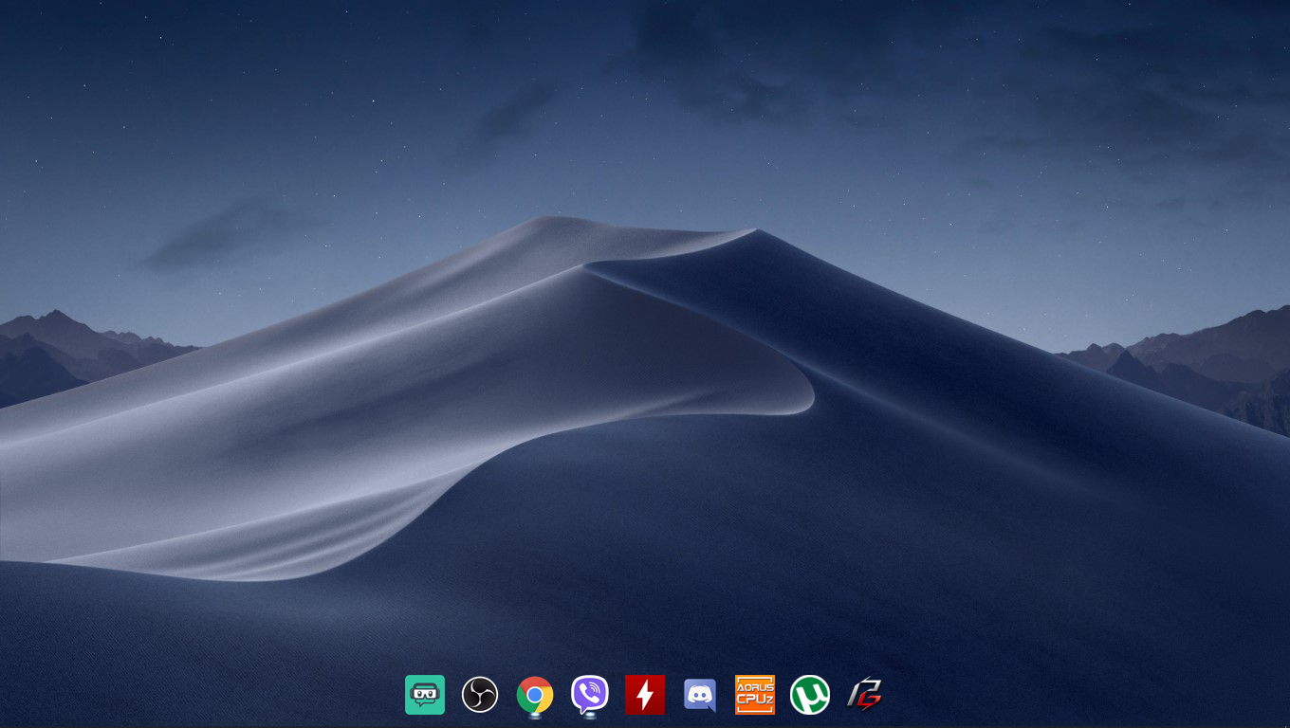The width and height of the screenshot is (1290, 728).
Task: Launch the AORUS CPU-Z app
Action: [x=755, y=695]
